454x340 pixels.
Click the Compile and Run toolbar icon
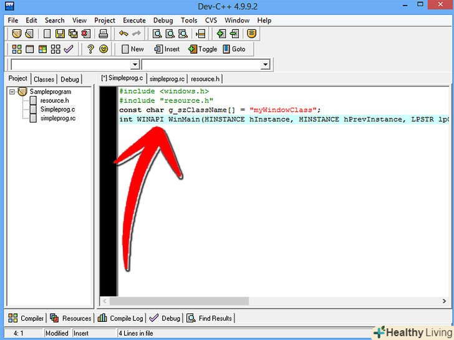pyautogui.click(x=42, y=49)
